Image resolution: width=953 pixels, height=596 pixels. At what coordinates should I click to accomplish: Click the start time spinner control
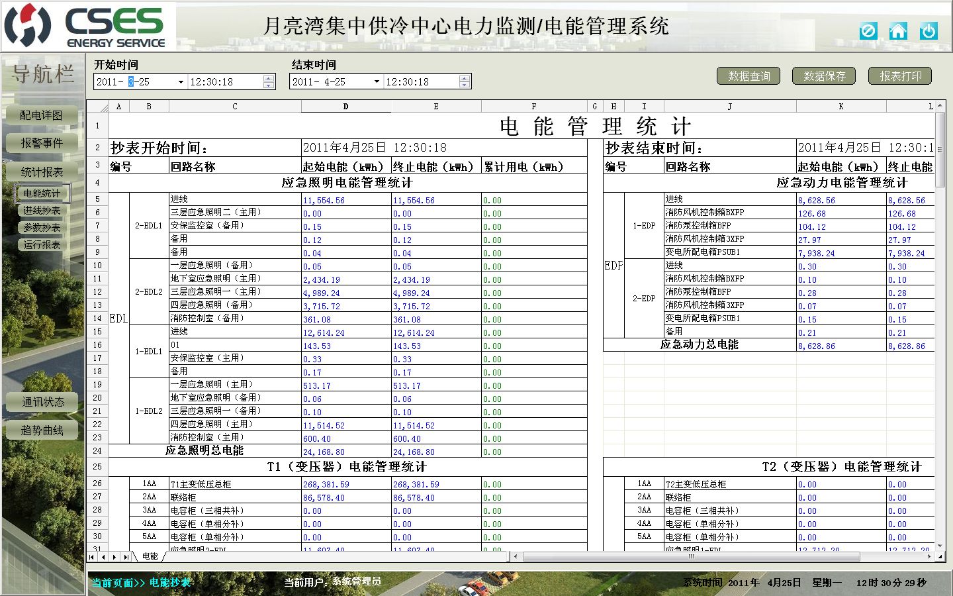point(268,82)
